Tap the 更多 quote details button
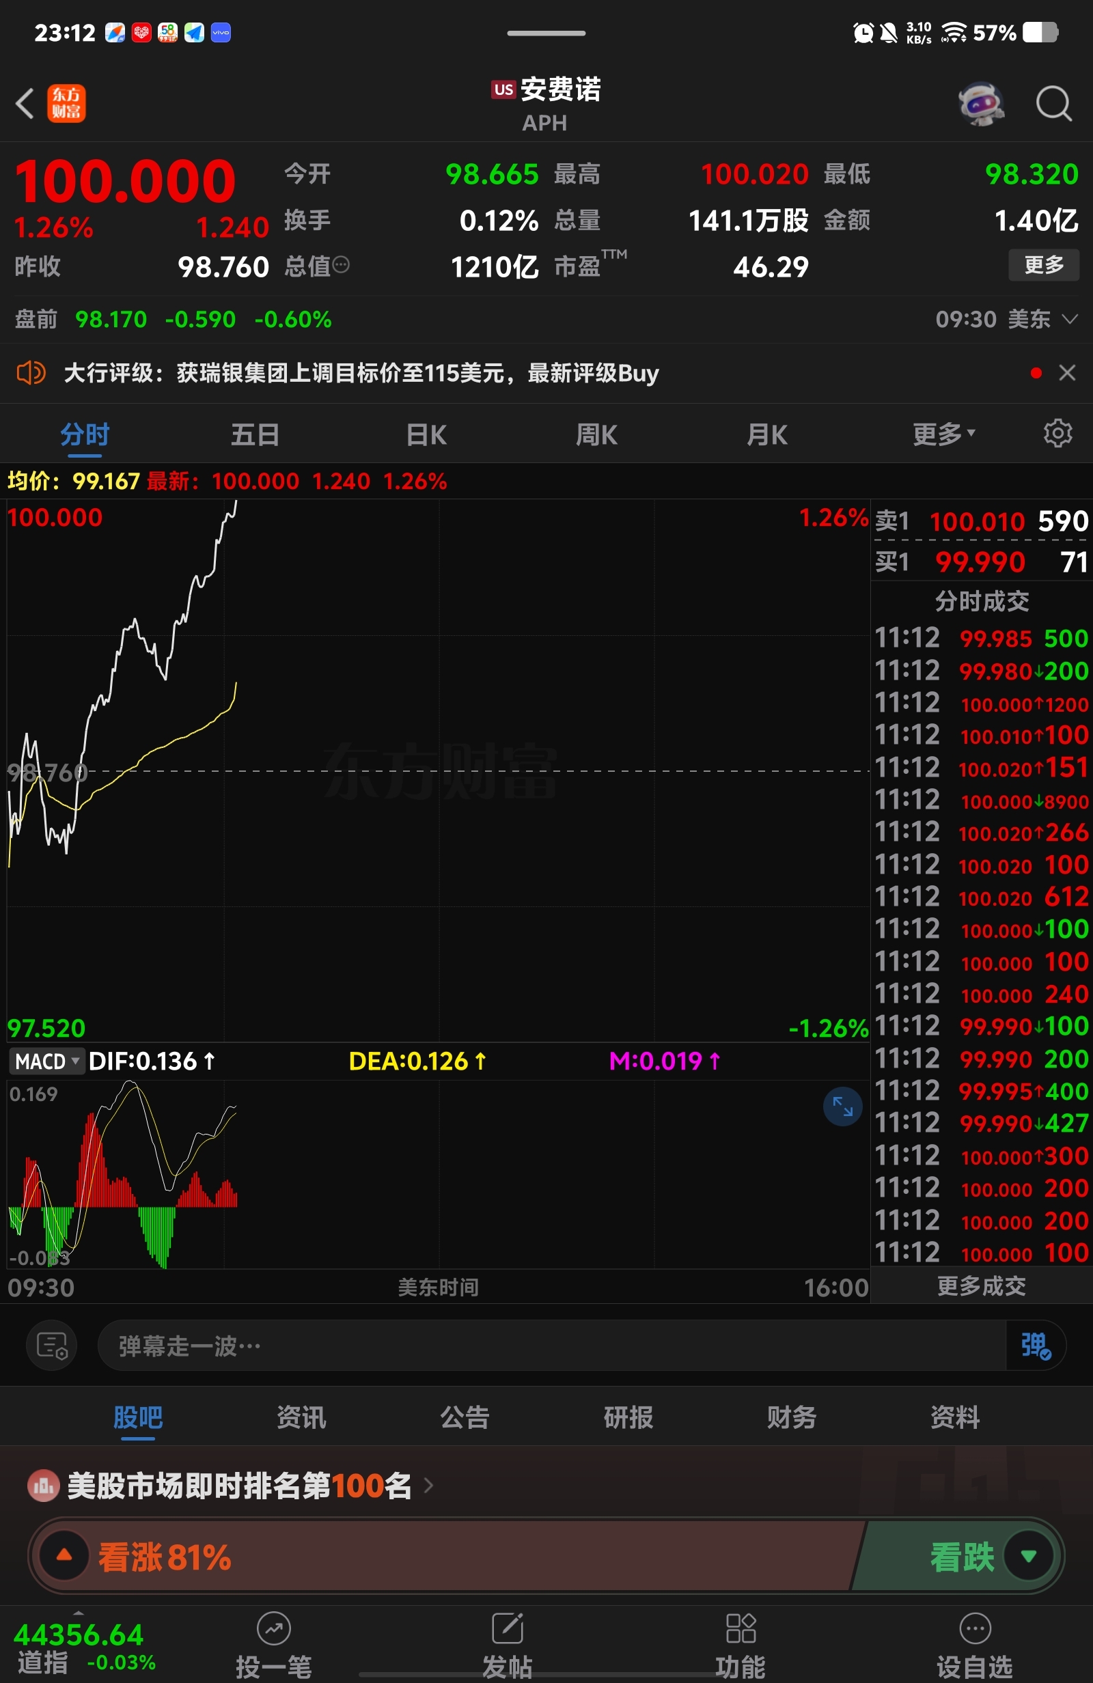The image size is (1093, 1683). [1044, 264]
